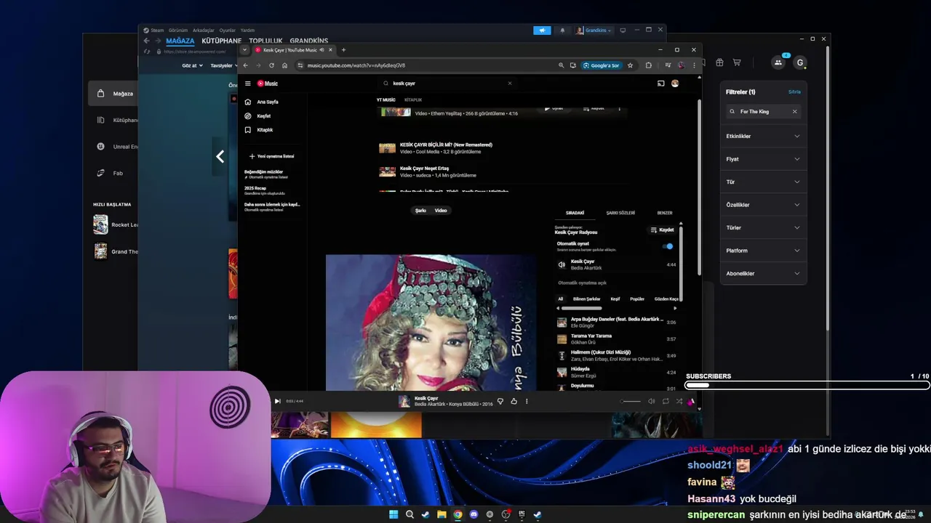
Task: Click the queue chips horizontal scrollbar
Action: click(582, 308)
